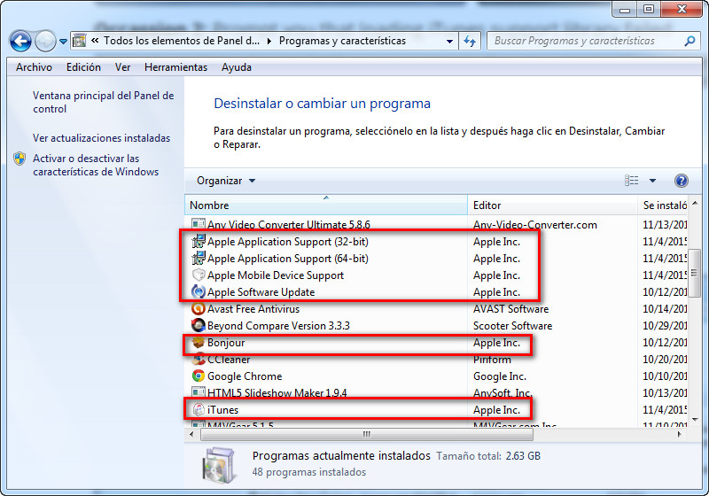Viewport: 709px width, 496px height.
Task: Click the Apple Mobile Device Support icon
Action: click(198, 275)
